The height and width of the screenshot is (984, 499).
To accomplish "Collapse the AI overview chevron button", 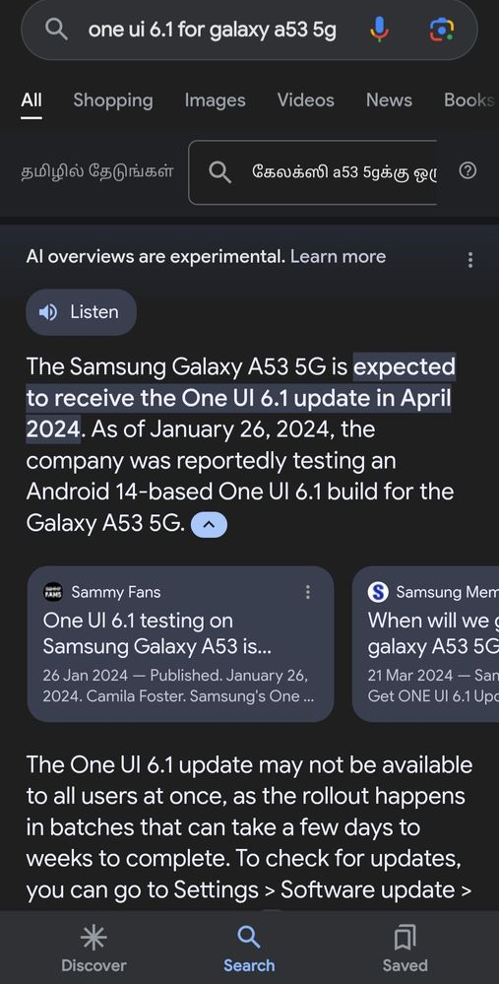I will pos(209,525).
